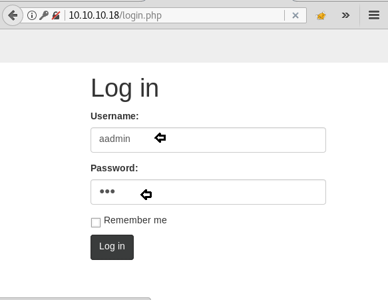Open the site information (i) icon
This screenshot has height=300, width=388.
tap(32, 15)
